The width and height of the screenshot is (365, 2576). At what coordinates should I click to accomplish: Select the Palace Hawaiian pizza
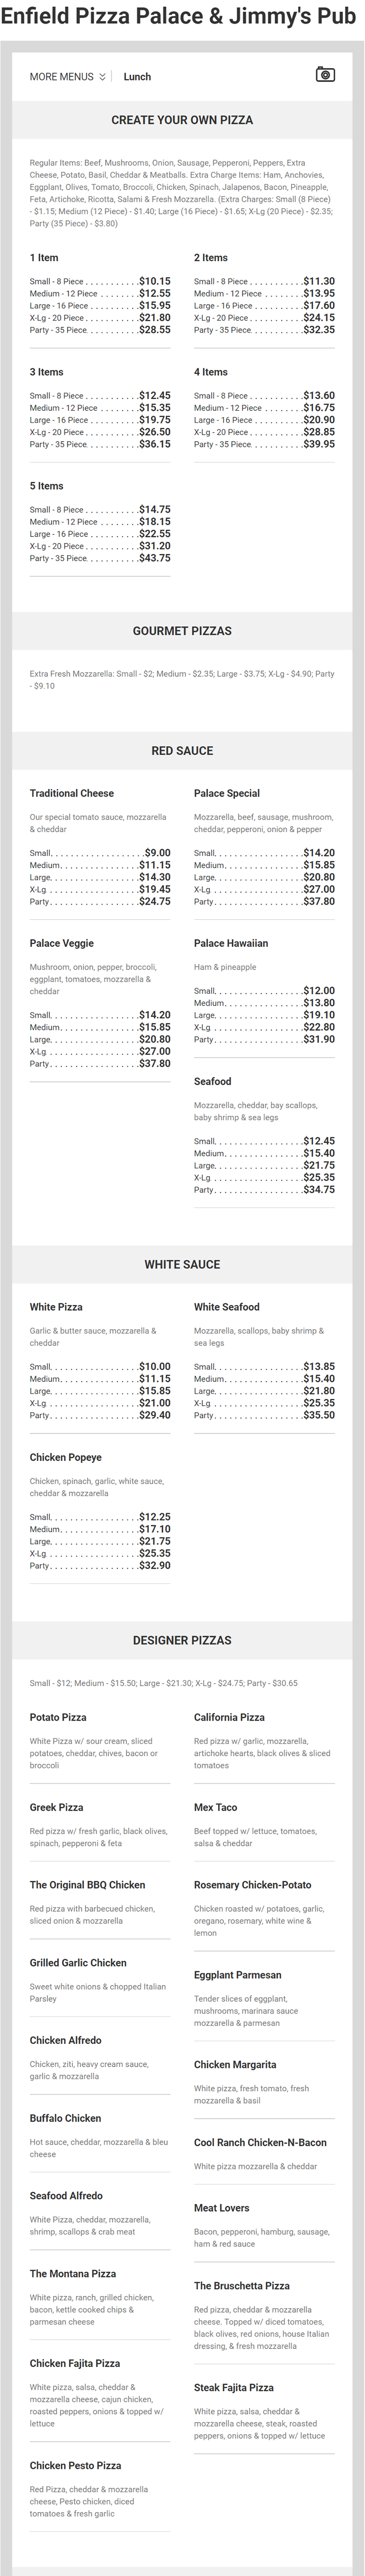(x=231, y=943)
